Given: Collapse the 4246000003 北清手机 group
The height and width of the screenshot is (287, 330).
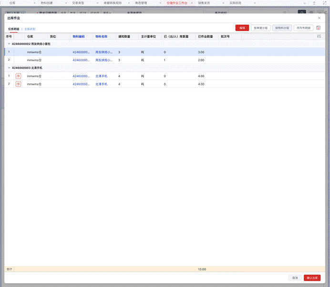Looking at the screenshot, I should click(x=8, y=68).
